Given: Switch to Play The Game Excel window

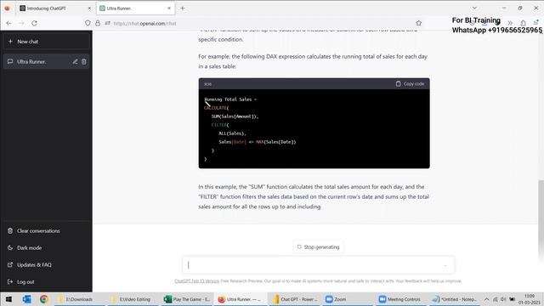Looking at the screenshot, I should [187, 299].
